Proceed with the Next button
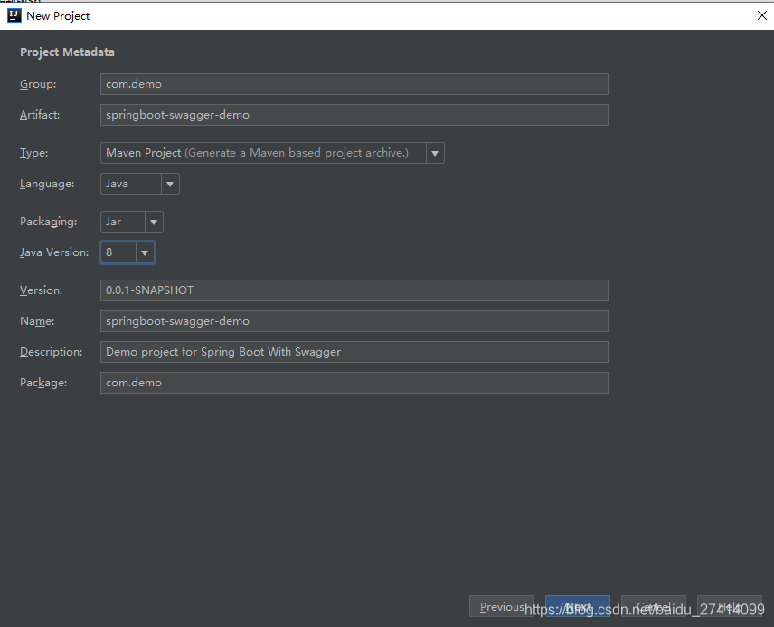This screenshot has width=774, height=627. [578, 606]
